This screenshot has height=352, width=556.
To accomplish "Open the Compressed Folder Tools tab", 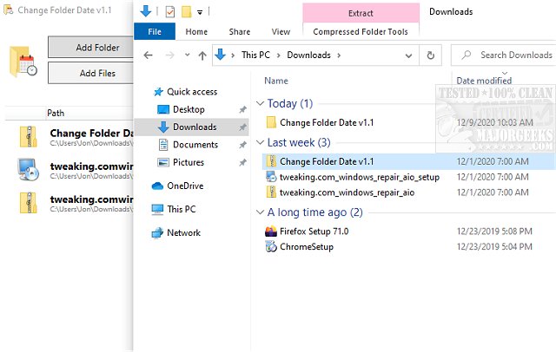I will pos(361,32).
